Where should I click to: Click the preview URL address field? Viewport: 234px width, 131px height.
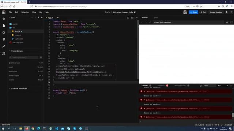point(188,22)
